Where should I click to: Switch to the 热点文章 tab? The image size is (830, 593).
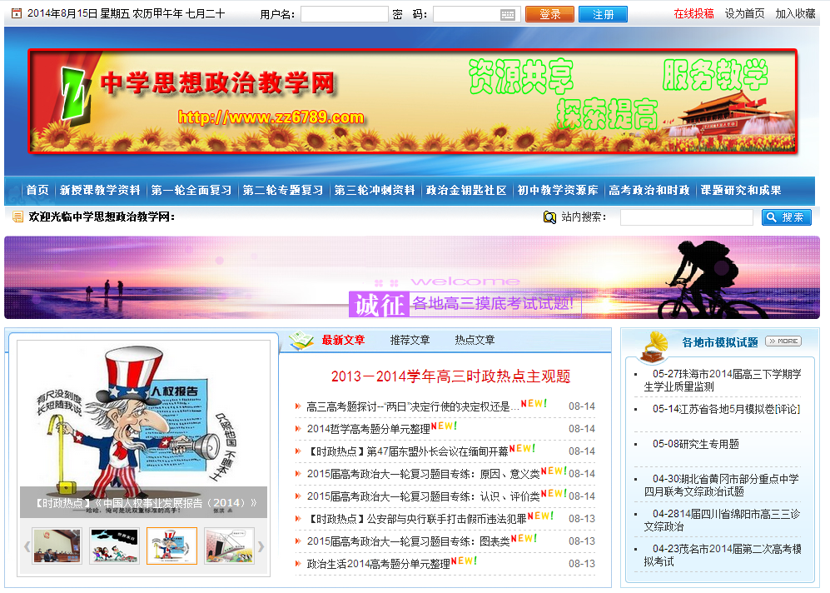(x=475, y=340)
